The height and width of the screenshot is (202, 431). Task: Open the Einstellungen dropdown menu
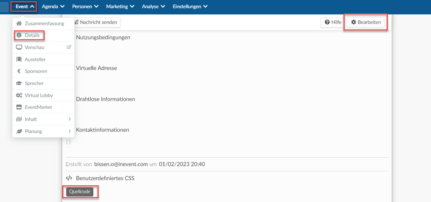coord(190,6)
